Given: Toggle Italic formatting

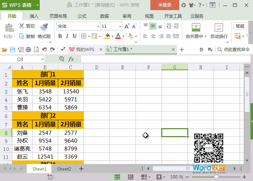Looking at the screenshot, I should click(67, 36).
